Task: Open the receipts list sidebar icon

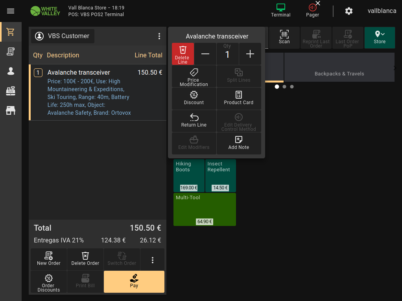Action: pyautogui.click(x=11, y=51)
